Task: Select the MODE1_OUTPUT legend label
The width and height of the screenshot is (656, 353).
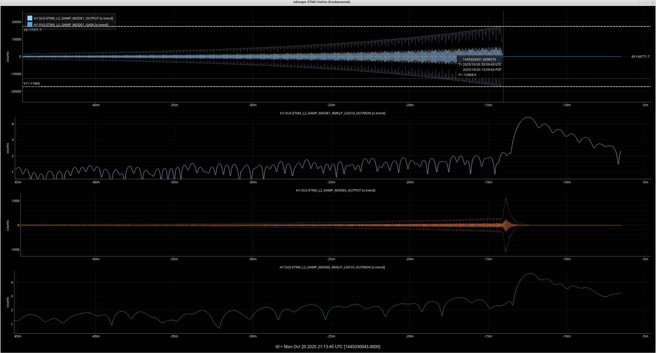Action: pos(73,18)
